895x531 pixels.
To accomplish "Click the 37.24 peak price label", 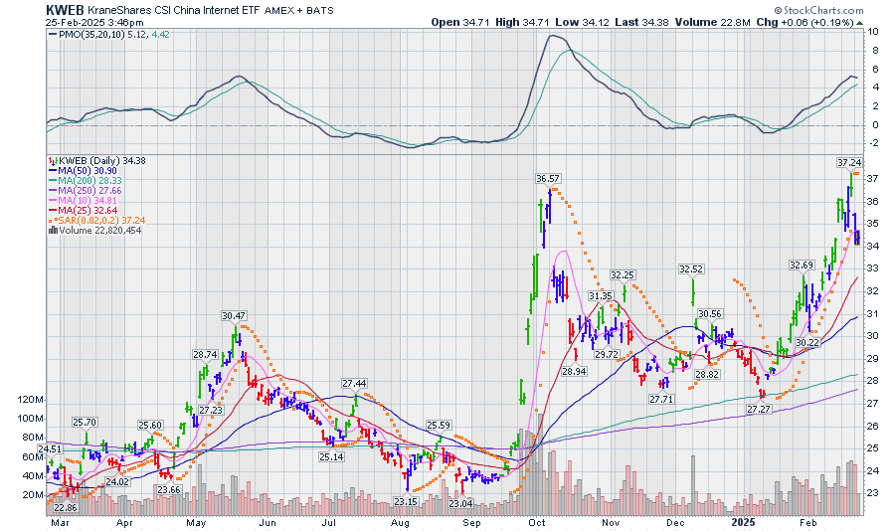I will [x=848, y=162].
